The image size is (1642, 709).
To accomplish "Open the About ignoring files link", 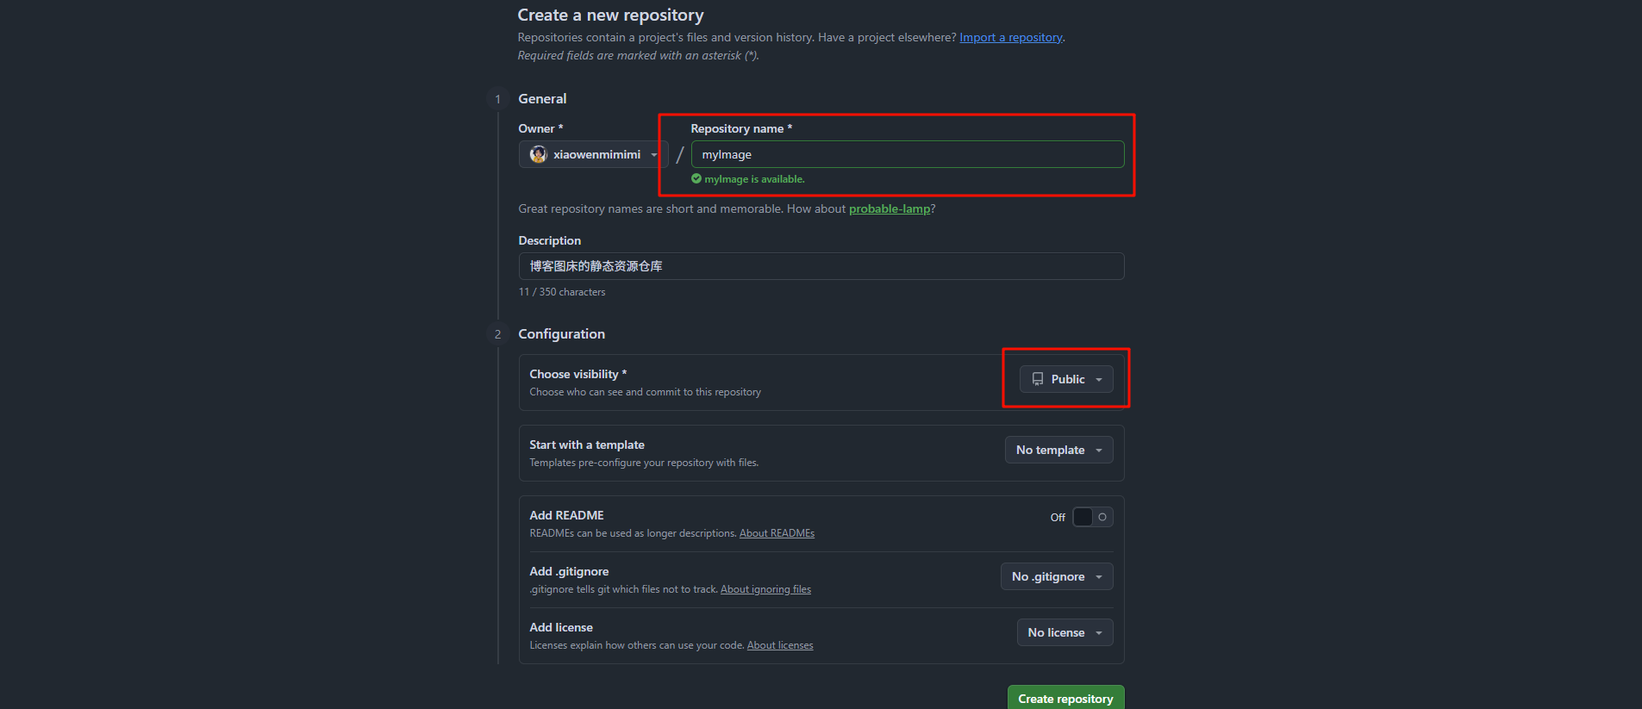I will click(765, 589).
